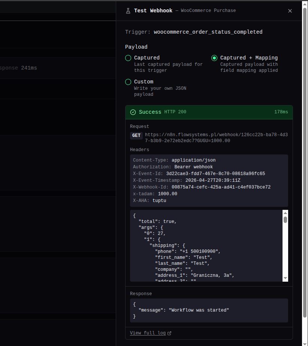Click the X-AHA tuptu header
Screen dimensions: 308x346
pyautogui.click(x=150, y=200)
